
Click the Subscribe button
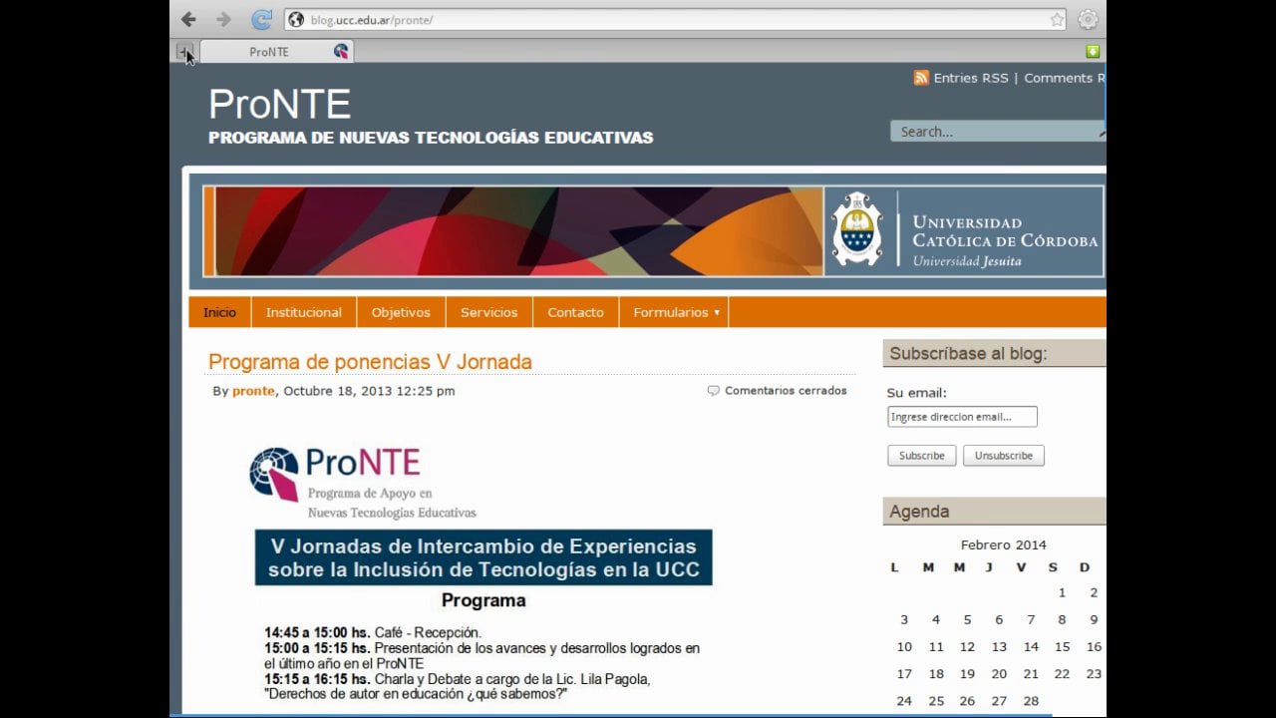point(921,456)
